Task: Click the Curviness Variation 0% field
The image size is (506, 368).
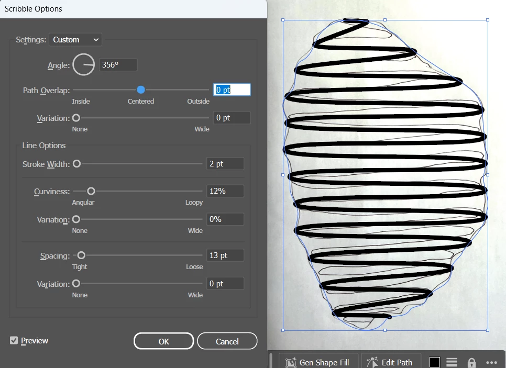Action: tap(225, 219)
